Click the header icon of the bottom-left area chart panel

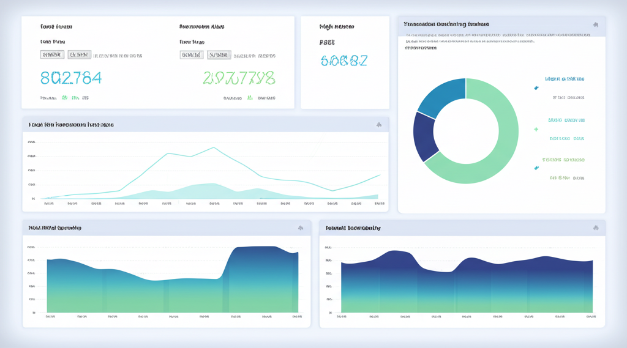click(x=301, y=228)
